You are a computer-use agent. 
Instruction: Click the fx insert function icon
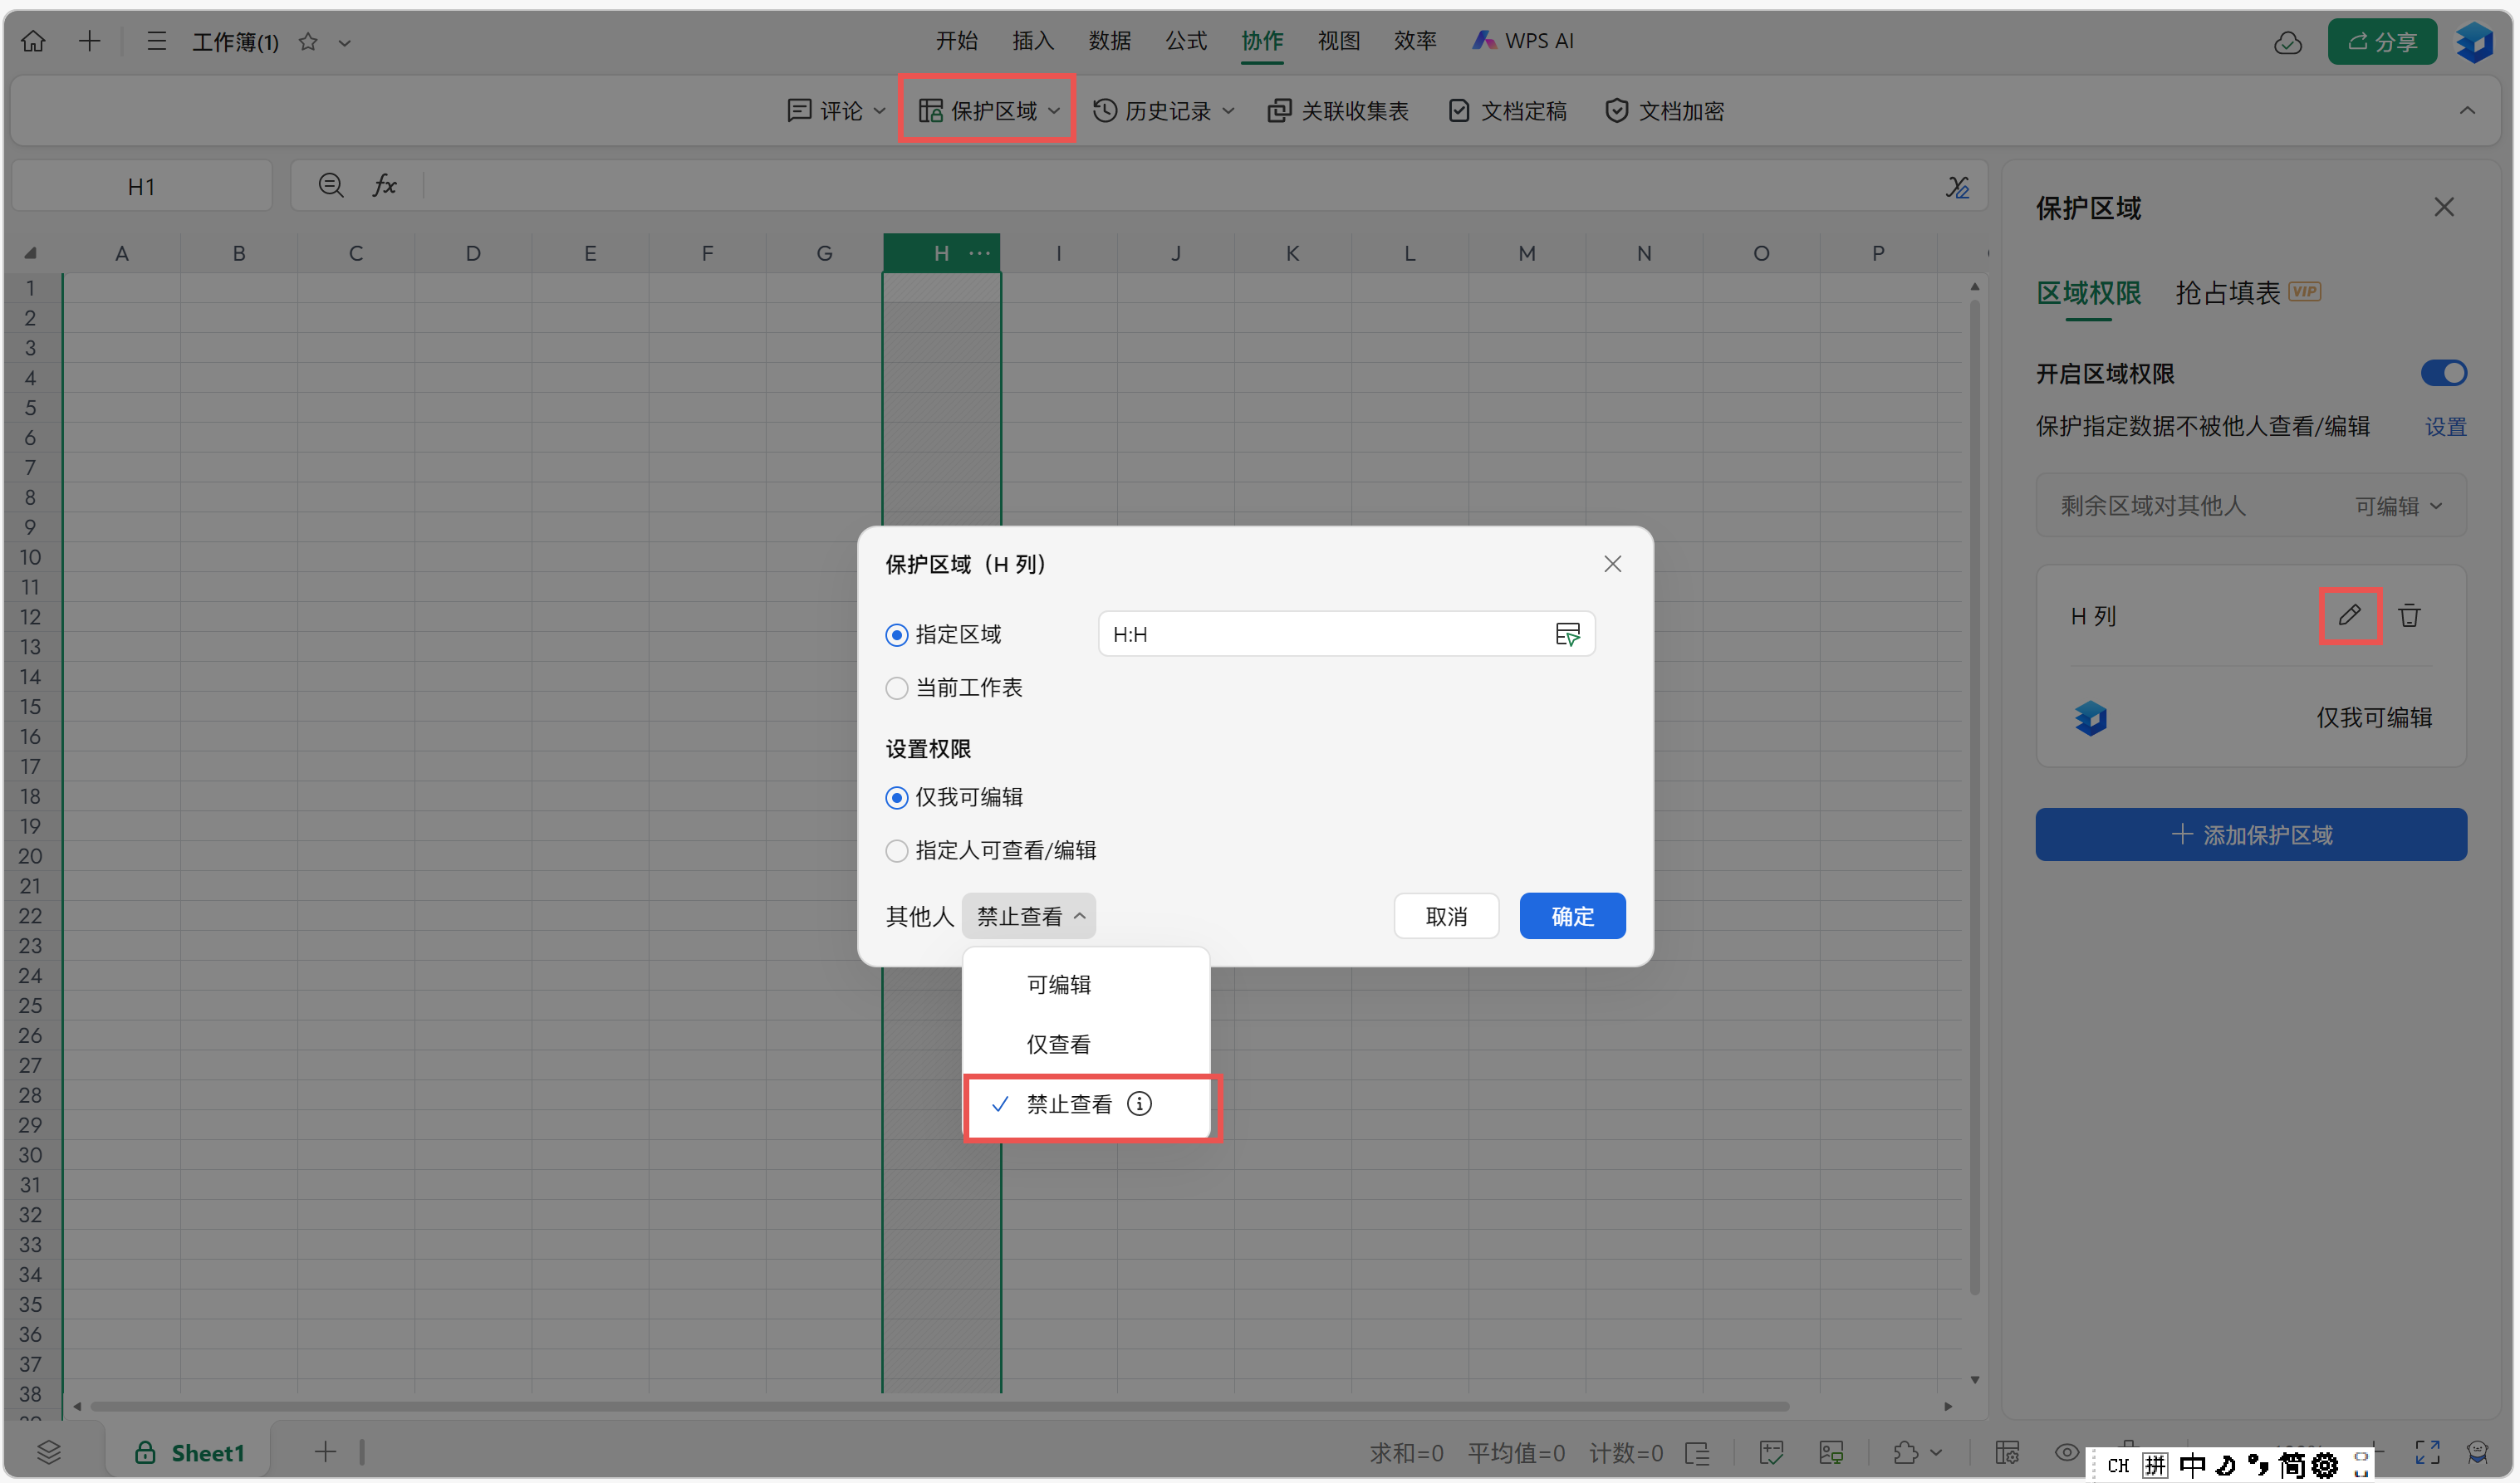coord(384,185)
